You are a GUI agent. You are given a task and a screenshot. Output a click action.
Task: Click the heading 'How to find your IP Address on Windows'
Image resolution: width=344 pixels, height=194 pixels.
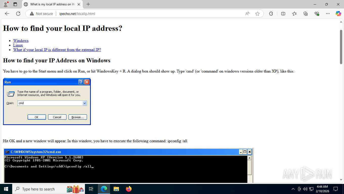point(57,61)
